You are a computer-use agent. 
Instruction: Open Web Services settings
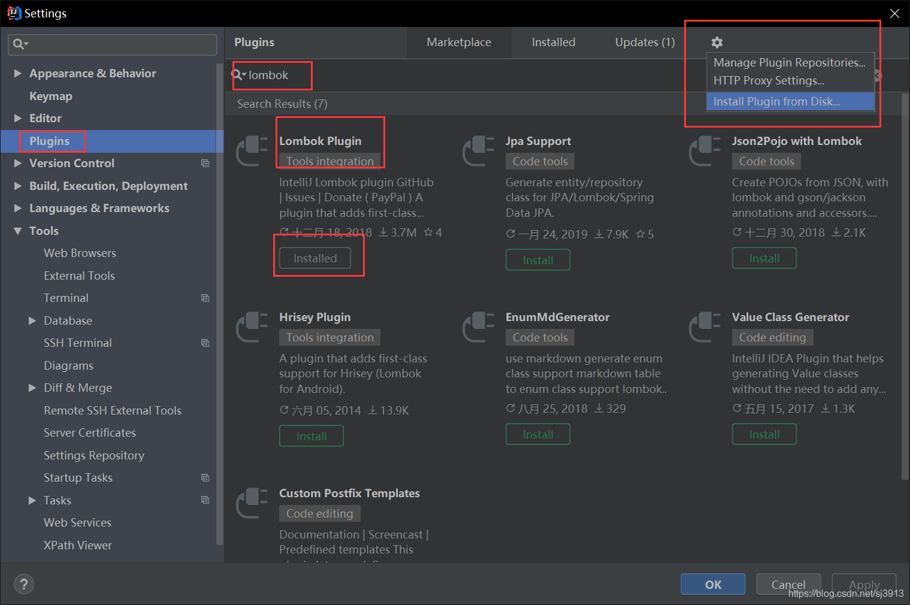[77, 522]
